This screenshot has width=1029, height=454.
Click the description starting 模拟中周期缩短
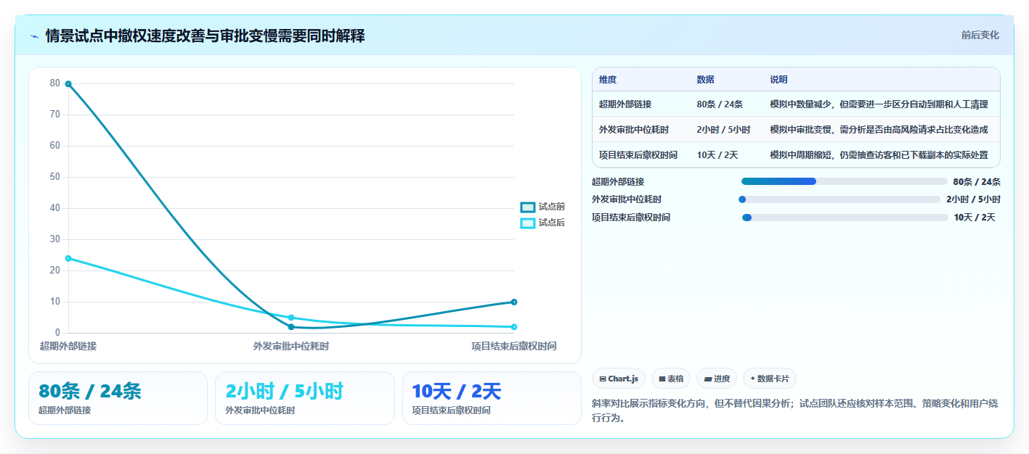point(879,155)
